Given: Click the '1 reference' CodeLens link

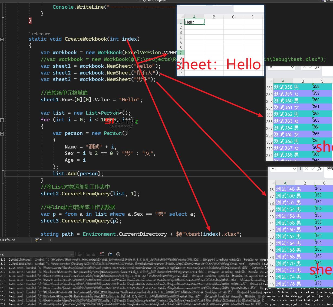Looking at the screenshot, I should tap(39, 34).
